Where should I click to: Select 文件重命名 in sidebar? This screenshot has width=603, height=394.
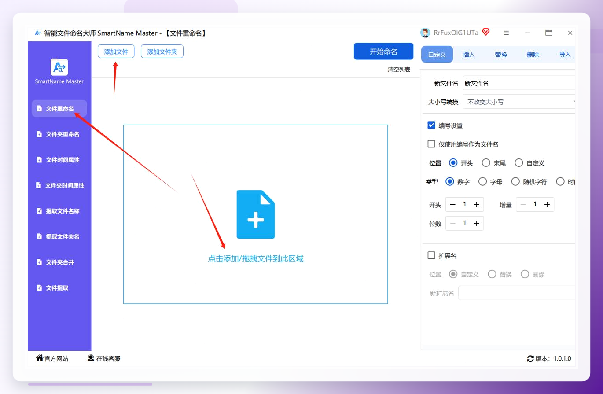point(59,108)
